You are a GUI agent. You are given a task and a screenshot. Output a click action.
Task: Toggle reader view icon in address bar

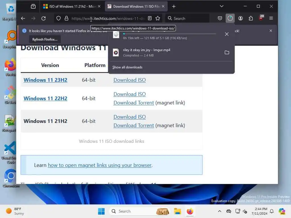click(149, 18)
